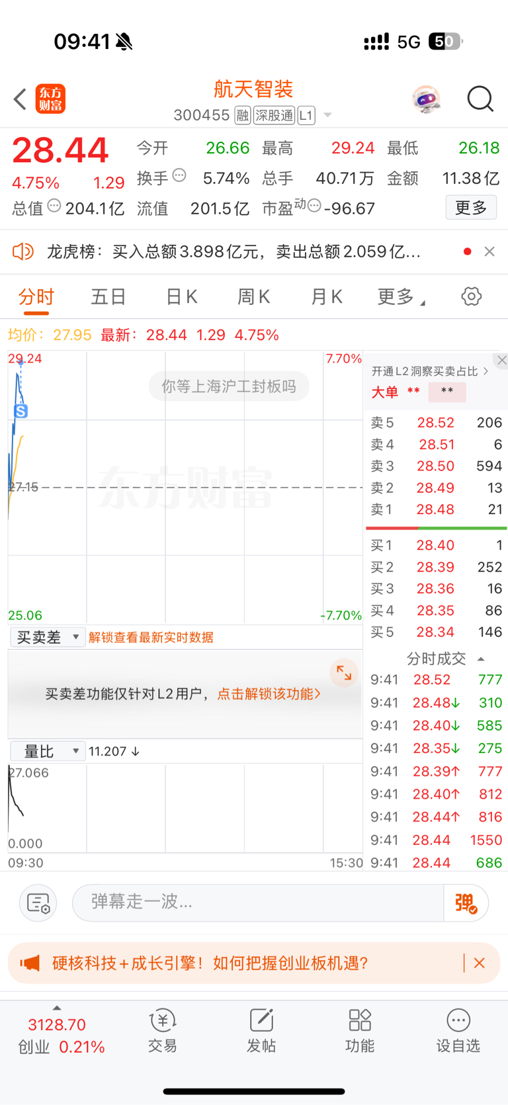This screenshot has width=508, height=1105.
Task: Open the 东方财富 logo icon
Action: (x=50, y=99)
